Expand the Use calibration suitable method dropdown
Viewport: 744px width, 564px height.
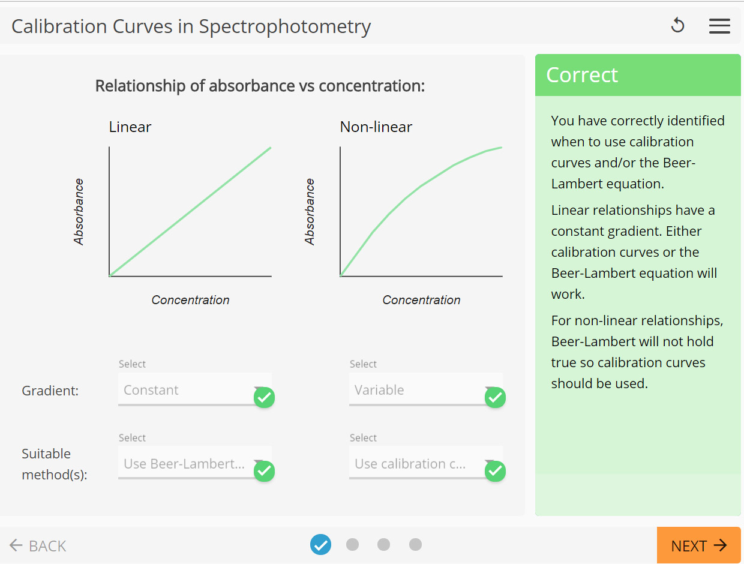(x=417, y=464)
